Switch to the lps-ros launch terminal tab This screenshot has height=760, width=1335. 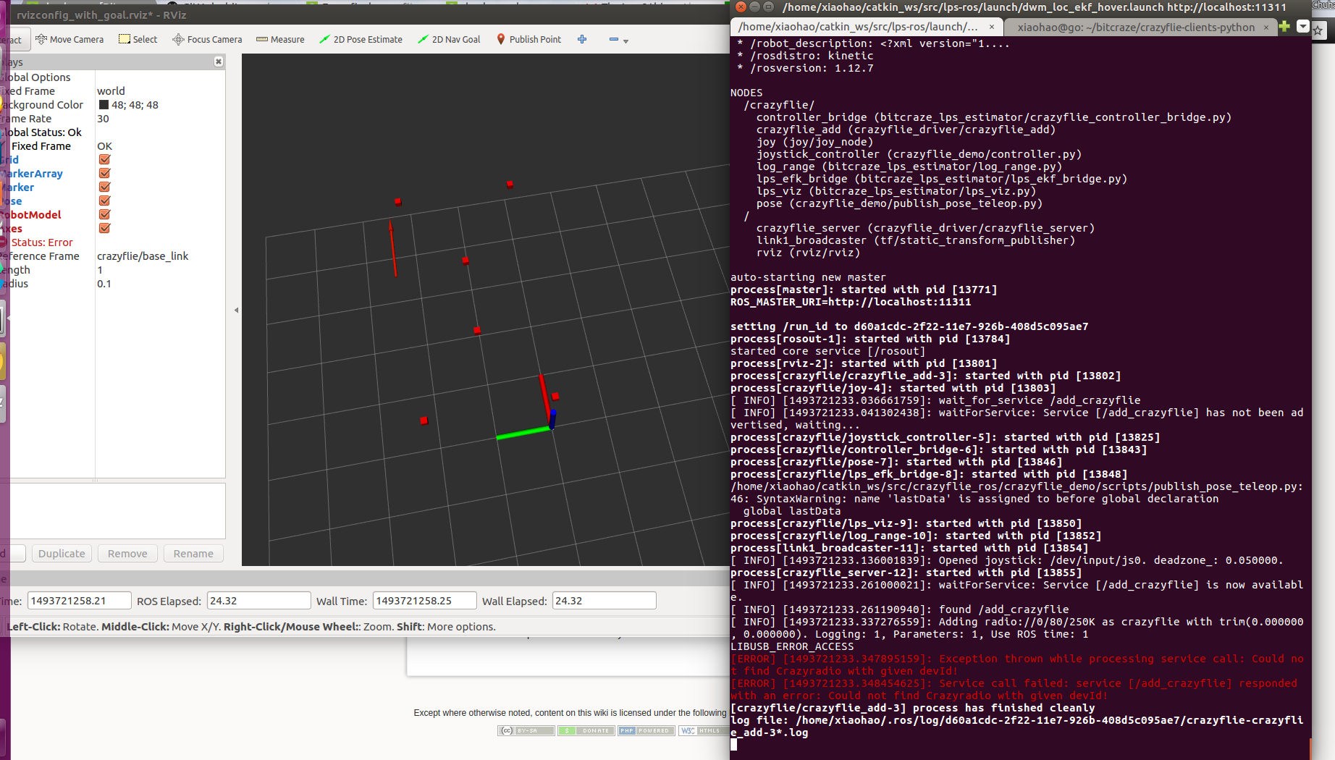click(858, 27)
